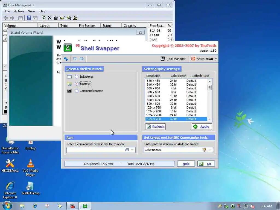Open the WinNTSetup desktop icon
Viewport: 280px width, 210px height.
30,188
